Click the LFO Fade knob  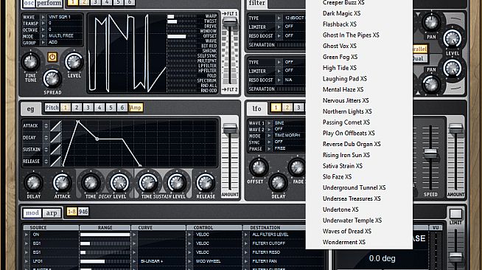point(297,167)
